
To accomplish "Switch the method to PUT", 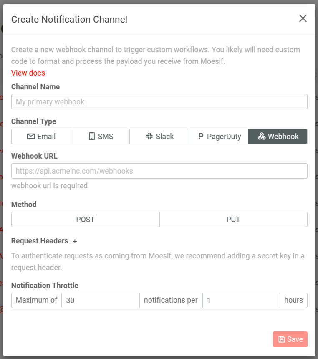I will [233, 219].
